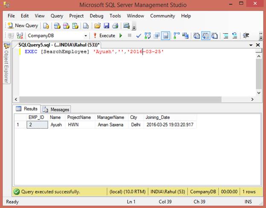Open SQL Editor toolbar overflow arrow
Screen dimensions: 266x208
[261, 36]
